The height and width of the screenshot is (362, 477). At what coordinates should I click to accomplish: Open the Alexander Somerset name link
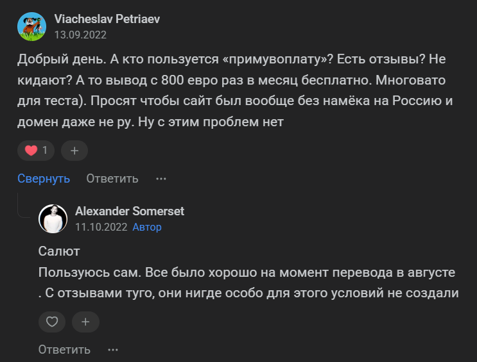(x=130, y=211)
